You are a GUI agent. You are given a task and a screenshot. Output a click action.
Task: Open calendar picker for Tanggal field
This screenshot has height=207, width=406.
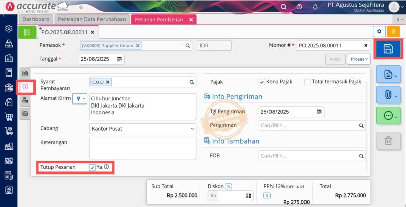120,59
